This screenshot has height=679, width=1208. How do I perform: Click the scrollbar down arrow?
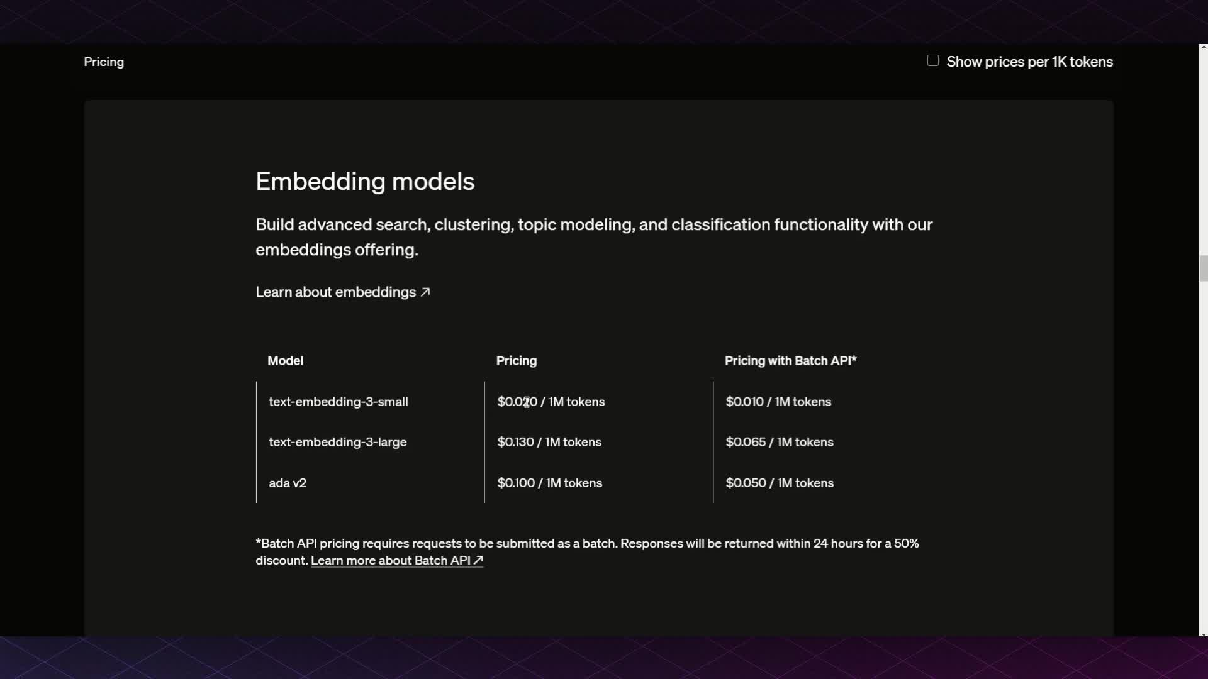(1202, 634)
